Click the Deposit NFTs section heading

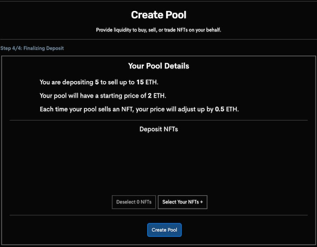click(158, 129)
